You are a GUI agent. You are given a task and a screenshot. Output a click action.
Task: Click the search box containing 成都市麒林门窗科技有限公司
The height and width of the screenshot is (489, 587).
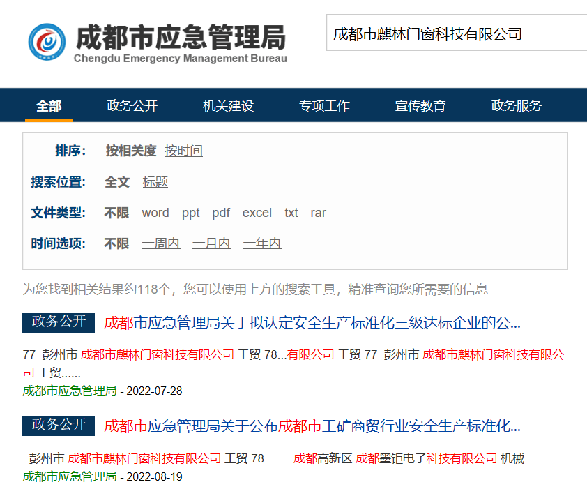pos(457,33)
